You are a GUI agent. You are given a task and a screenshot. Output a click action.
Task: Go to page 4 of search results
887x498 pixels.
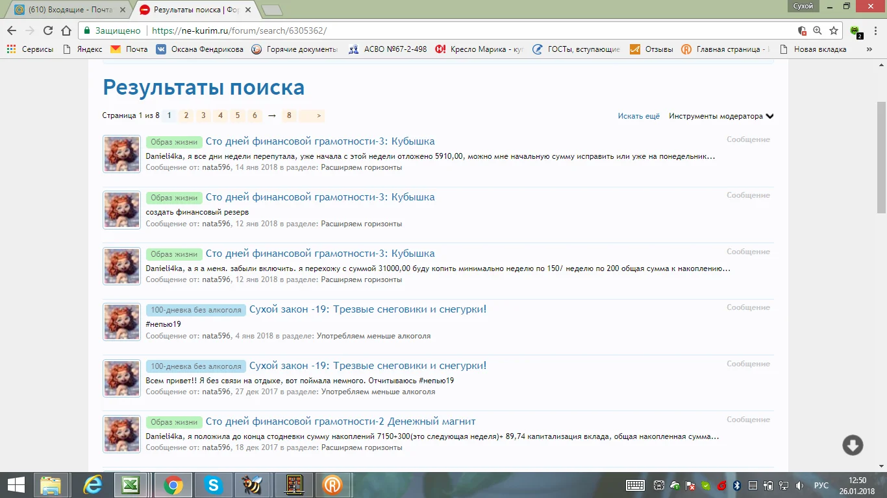[220, 116]
